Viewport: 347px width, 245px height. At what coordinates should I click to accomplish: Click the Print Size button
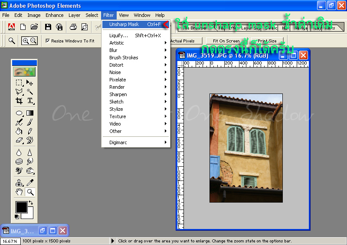267,41
